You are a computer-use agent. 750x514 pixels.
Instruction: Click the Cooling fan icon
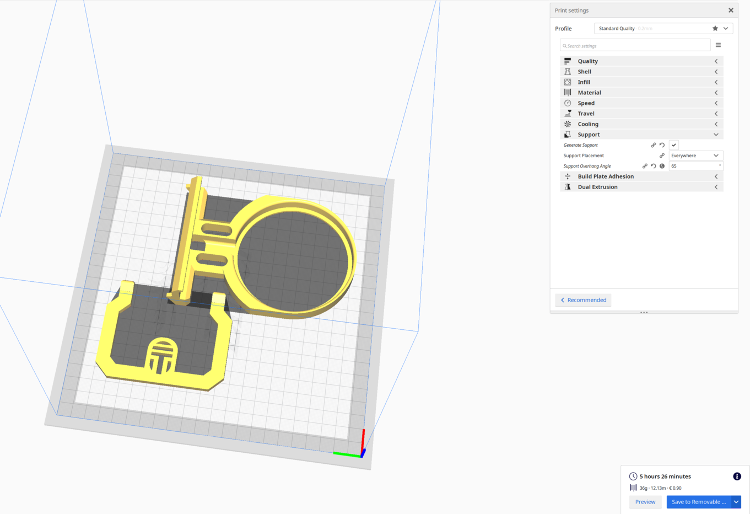click(568, 124)
